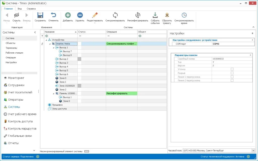Select Терминалы in Системы list
The image size is (258, 161).
click(x=11, y=48)
